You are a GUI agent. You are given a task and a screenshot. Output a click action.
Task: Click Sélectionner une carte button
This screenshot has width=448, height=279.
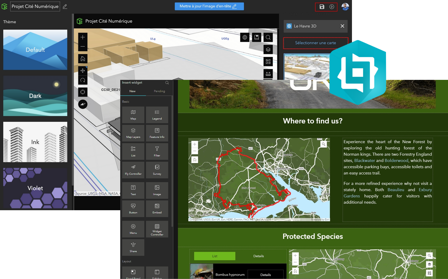tap(316, 43)
